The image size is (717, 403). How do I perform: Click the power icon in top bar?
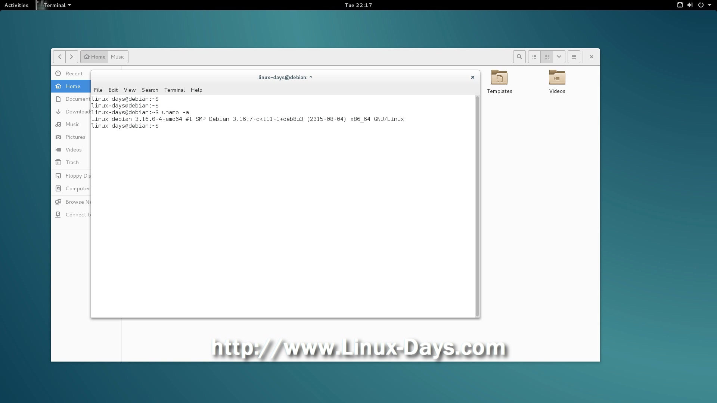pos(701,5)
